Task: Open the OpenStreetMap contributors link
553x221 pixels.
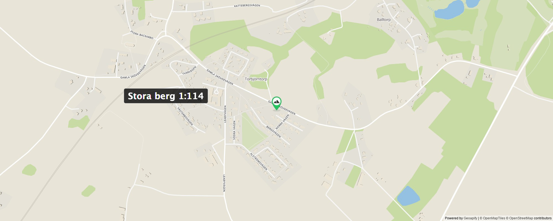Action: point(530,218)
